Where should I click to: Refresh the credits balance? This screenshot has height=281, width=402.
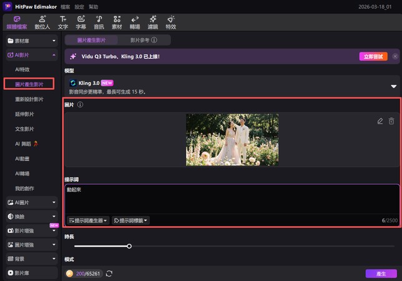pyautogui.click(x=109, y=274)
